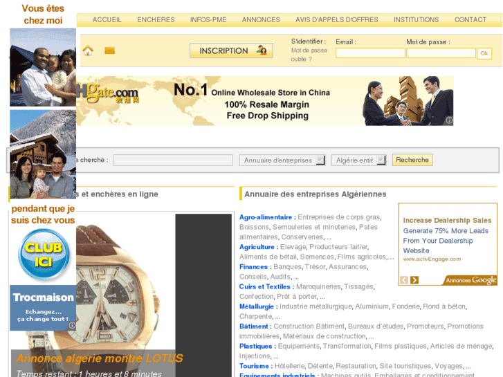Image resolution: width=503 pixels, height=377 pixels.
Task: Click the CLUB ICI round badge
Action: pos(44,255)
